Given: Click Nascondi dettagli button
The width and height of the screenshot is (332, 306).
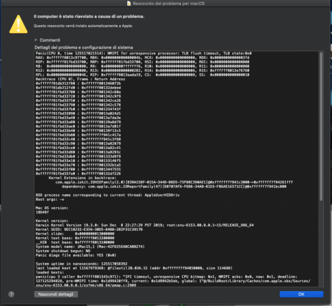Looking at the screenshot, I should [56, 294].
